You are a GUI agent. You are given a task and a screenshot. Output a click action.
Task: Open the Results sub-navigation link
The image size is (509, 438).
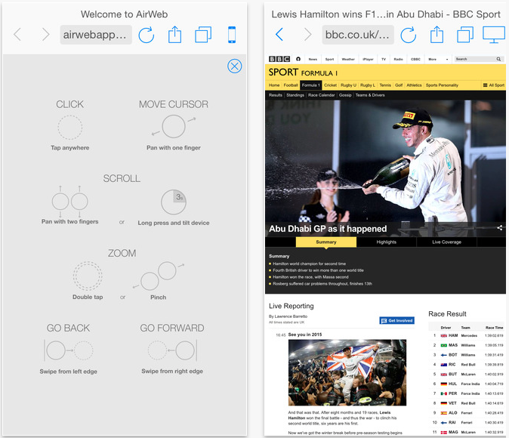pos(276,95)
